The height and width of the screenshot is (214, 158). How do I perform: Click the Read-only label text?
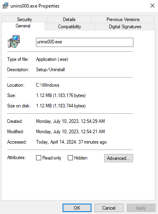tap(52, 158)
